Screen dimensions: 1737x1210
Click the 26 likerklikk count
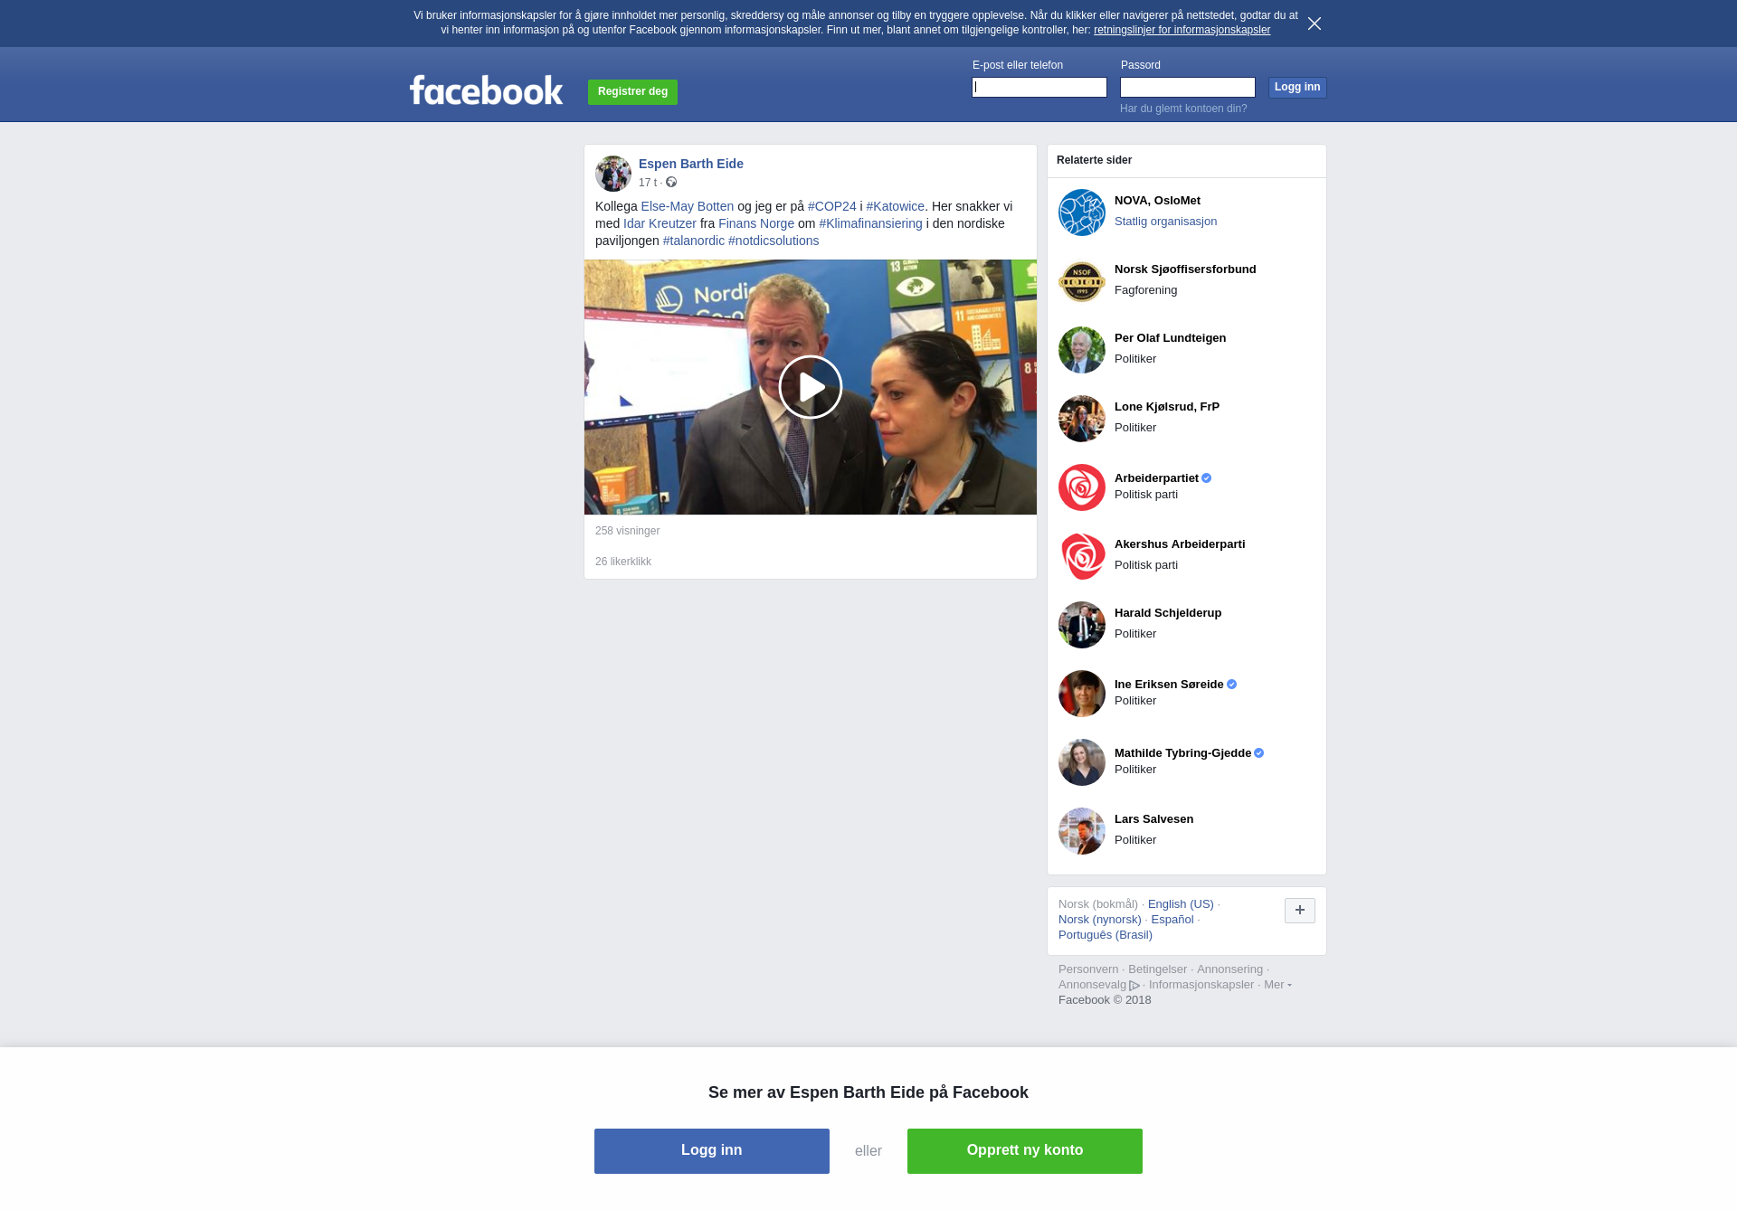click(x=623, y=562)
